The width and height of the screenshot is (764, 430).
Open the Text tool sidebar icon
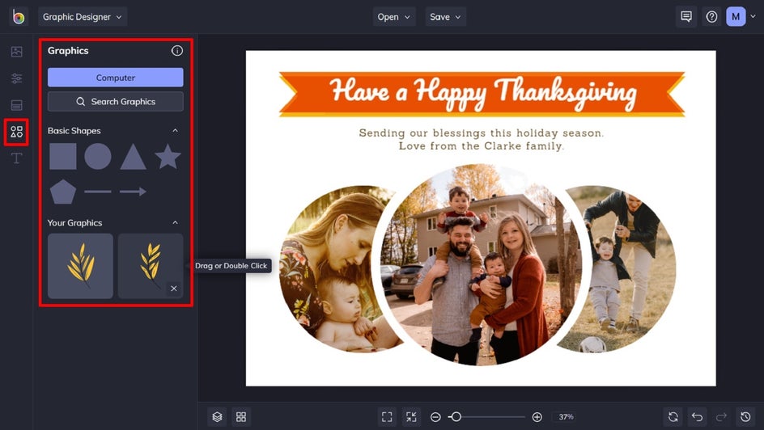(16, 158)
